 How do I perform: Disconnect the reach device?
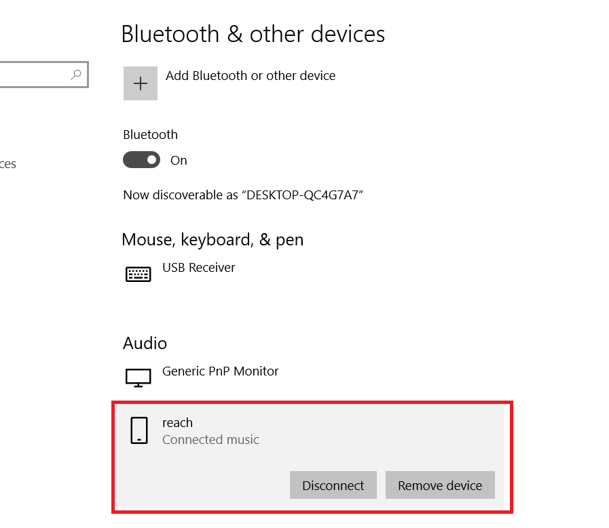pyautogui.click(x=333, y=485)
